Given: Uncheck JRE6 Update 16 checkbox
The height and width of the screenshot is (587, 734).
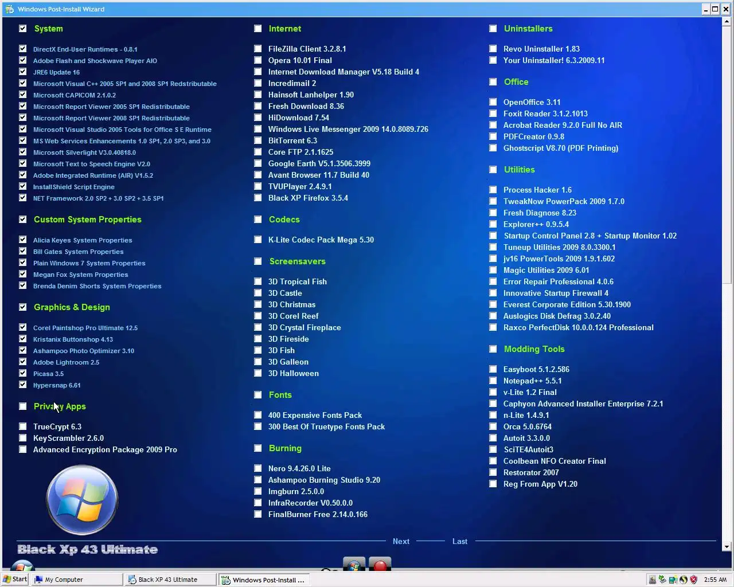Looking at the screenshot, I should click(22, 72).
